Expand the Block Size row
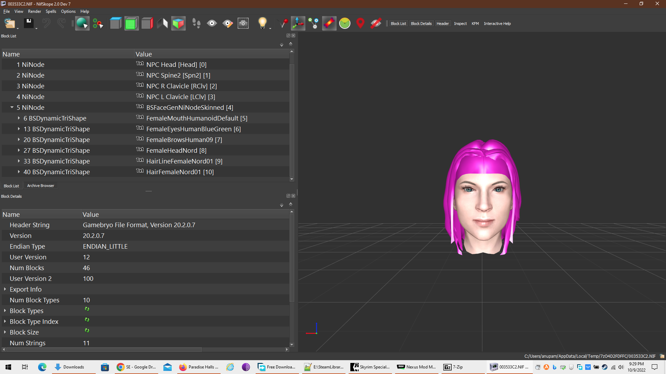 coord(5,332)
